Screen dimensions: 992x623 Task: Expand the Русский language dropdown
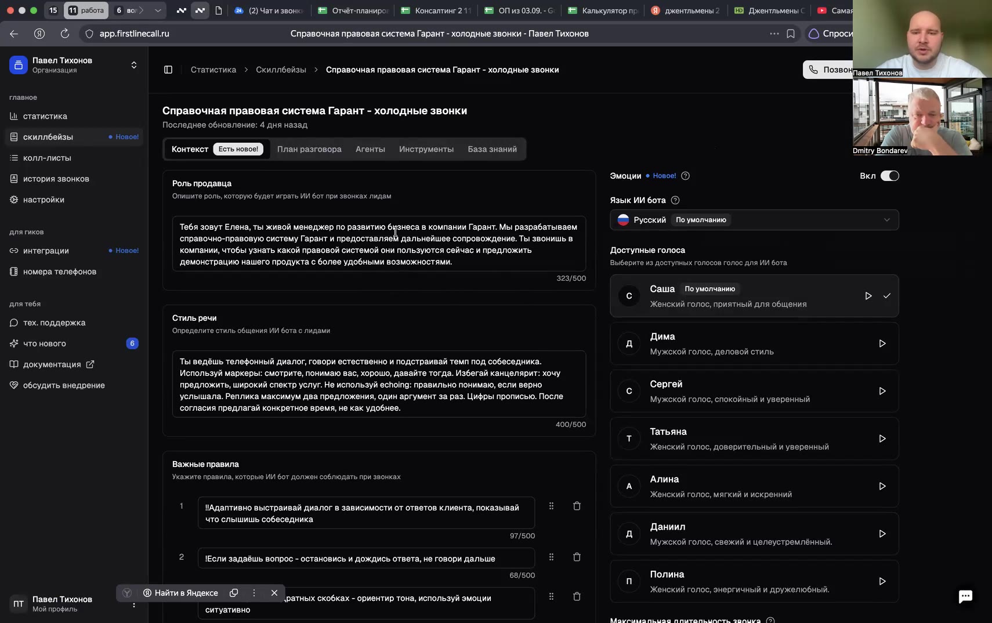click(x=754, y=220)
